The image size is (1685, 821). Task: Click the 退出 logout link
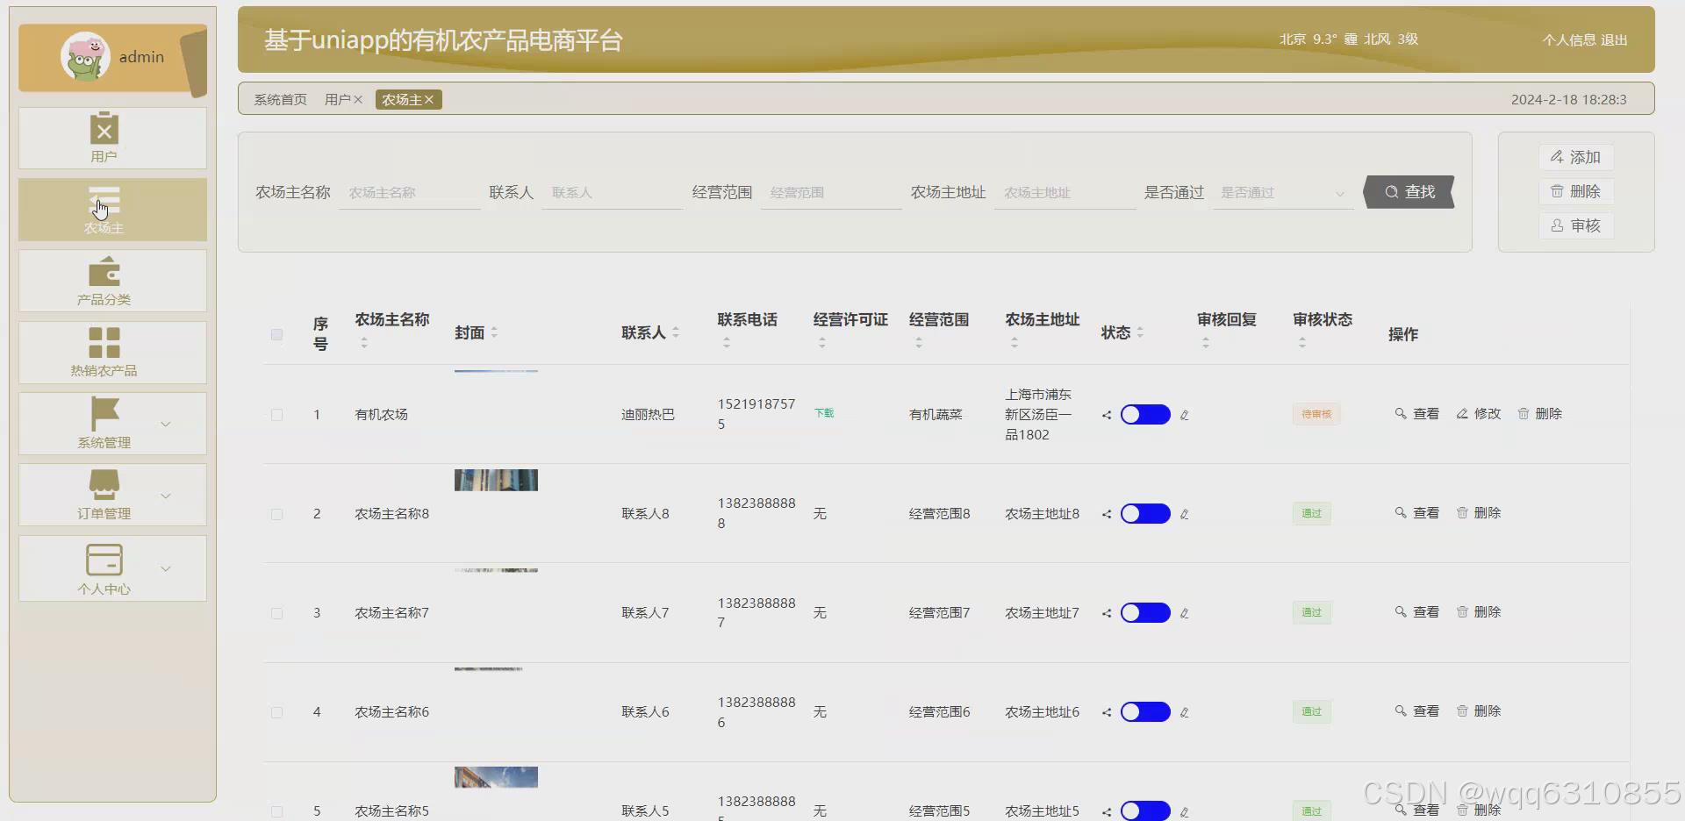(1611, 39)
